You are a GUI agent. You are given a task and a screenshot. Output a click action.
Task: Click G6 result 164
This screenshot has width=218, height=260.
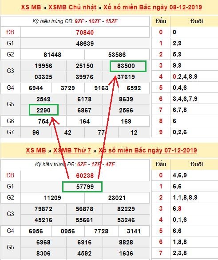pos(84,121)
